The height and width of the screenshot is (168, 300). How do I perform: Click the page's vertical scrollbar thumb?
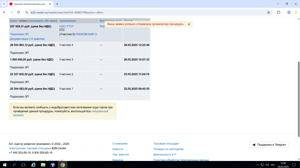tap(299, 99)
